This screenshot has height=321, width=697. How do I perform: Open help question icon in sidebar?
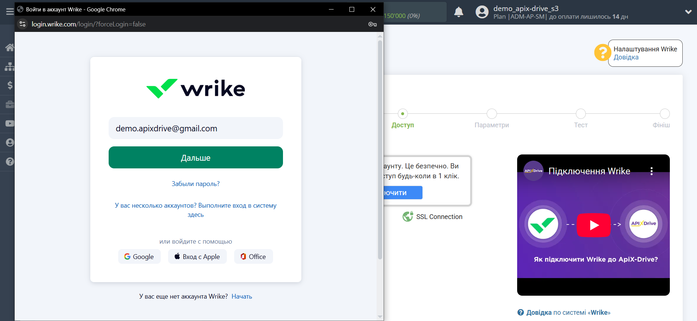point(10,161)
